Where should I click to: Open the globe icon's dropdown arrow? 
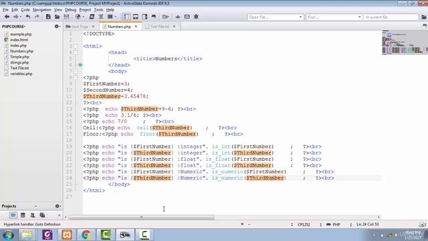point(83,17)
